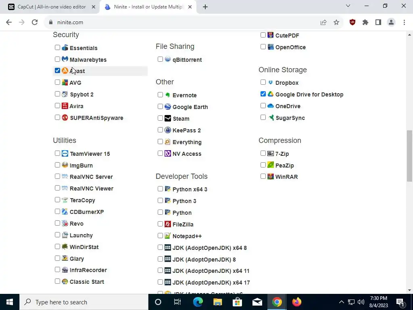Go back to the previous page
Viewport: 413px width, 310px height.
click(9, 23)
